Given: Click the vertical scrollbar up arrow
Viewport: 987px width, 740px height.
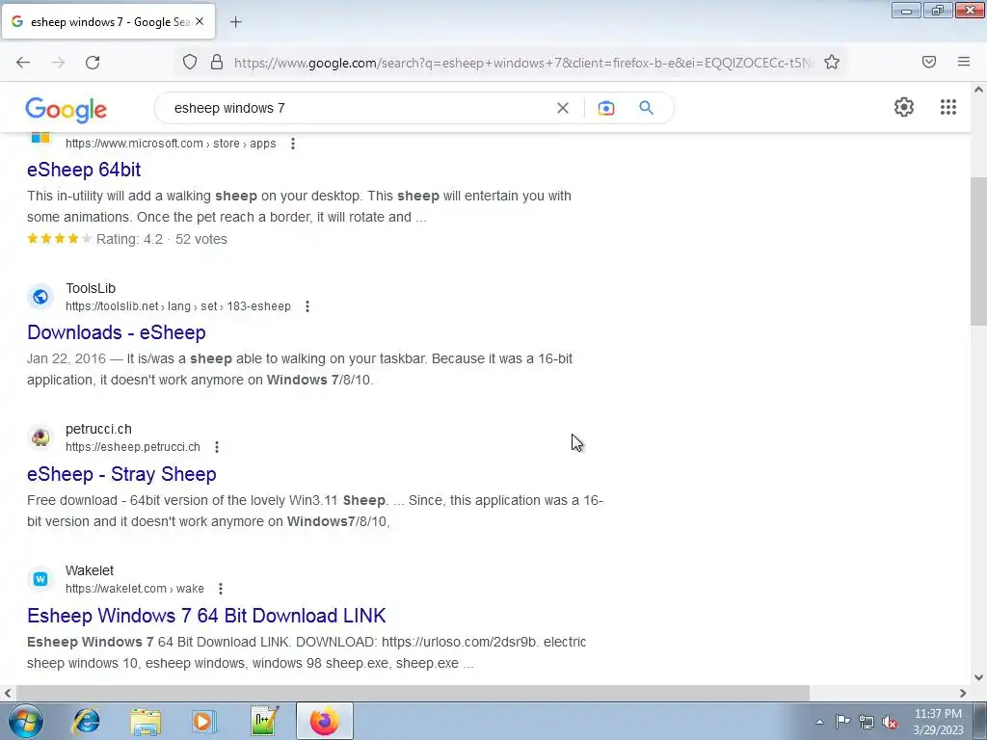Looking at the screenshot, I should click(x=979, y=90).
